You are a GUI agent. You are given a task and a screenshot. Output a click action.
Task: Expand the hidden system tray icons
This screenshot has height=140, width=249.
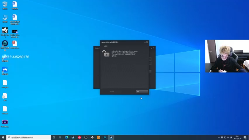coord(219,138)
